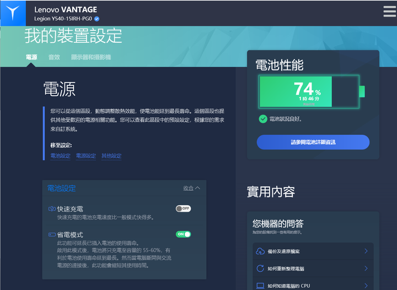This screenshot has height=290, width=397.
Task: Switch to the 顯示器和攝影機 tab
Action: tap(91, 57)
